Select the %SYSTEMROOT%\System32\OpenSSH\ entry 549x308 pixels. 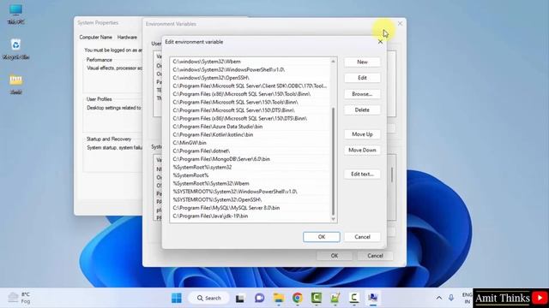click(x=250, y=199)
